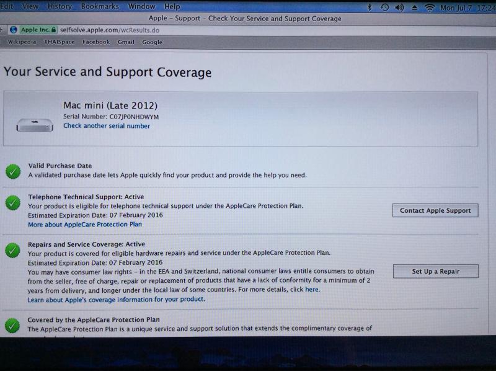Click the AppleCare Protection Plan green checkmark
The height and width of the screenshot is (371, 496).
pos(12,326)
